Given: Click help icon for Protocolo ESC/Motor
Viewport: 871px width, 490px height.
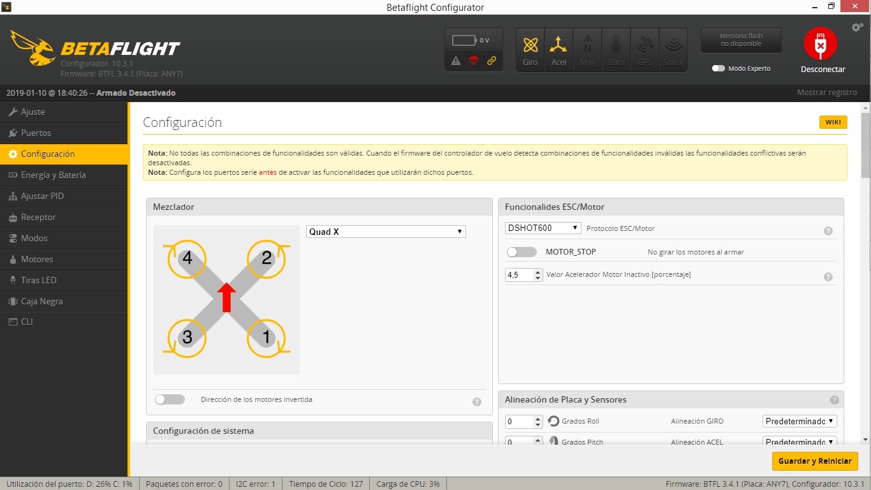Looking at the screenshot, I should (828, 231).
